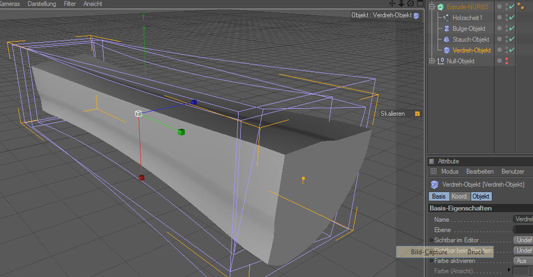Click the viewport rotate-camera icon
533x277 pixels.
[x=410, y=3]
